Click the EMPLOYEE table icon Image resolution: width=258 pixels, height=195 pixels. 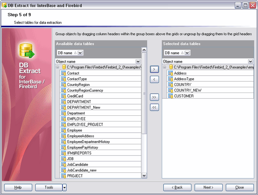coord(64,119)
